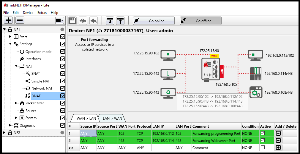300x154 pixels.
Task: Click the remove device minus button
Action: click(20, 20)
